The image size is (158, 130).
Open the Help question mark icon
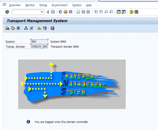tap(131, 12)
